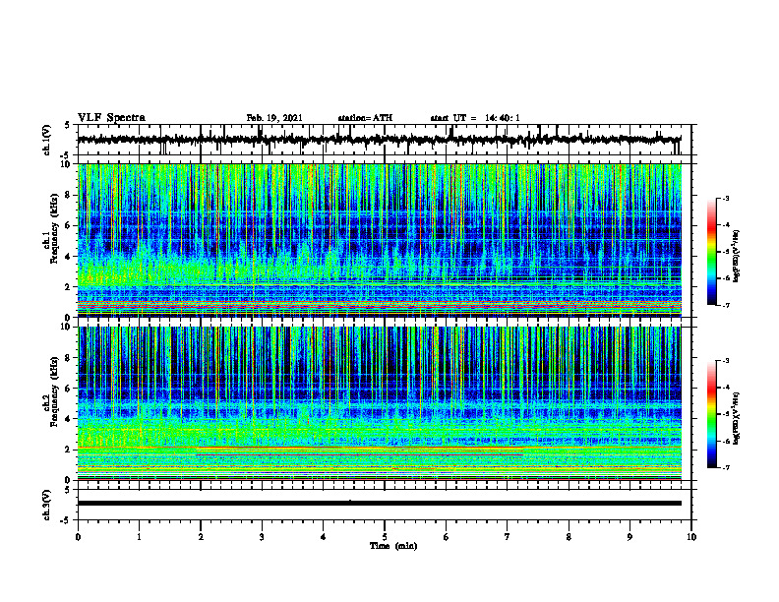The image size is (779, 602).
Task: Click time axis tick label 8
Action: pos(569,537)
